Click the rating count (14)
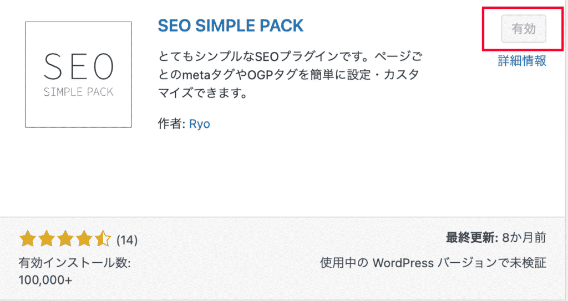 point(127,240)
